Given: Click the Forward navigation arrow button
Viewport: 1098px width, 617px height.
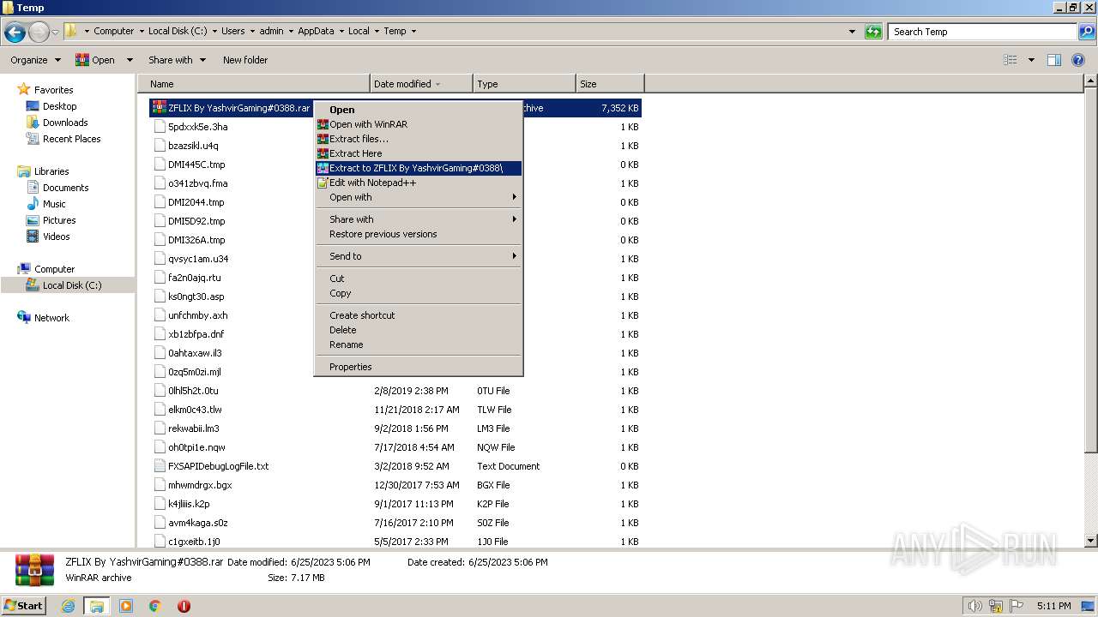Looking at the screenshot, I should (x=39, y=33).
